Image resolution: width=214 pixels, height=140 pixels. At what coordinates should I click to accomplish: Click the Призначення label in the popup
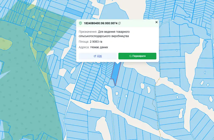point(88,32)
